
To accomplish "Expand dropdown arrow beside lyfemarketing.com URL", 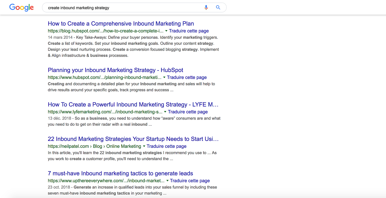I will pyautogui.click(x=165, y=112).
